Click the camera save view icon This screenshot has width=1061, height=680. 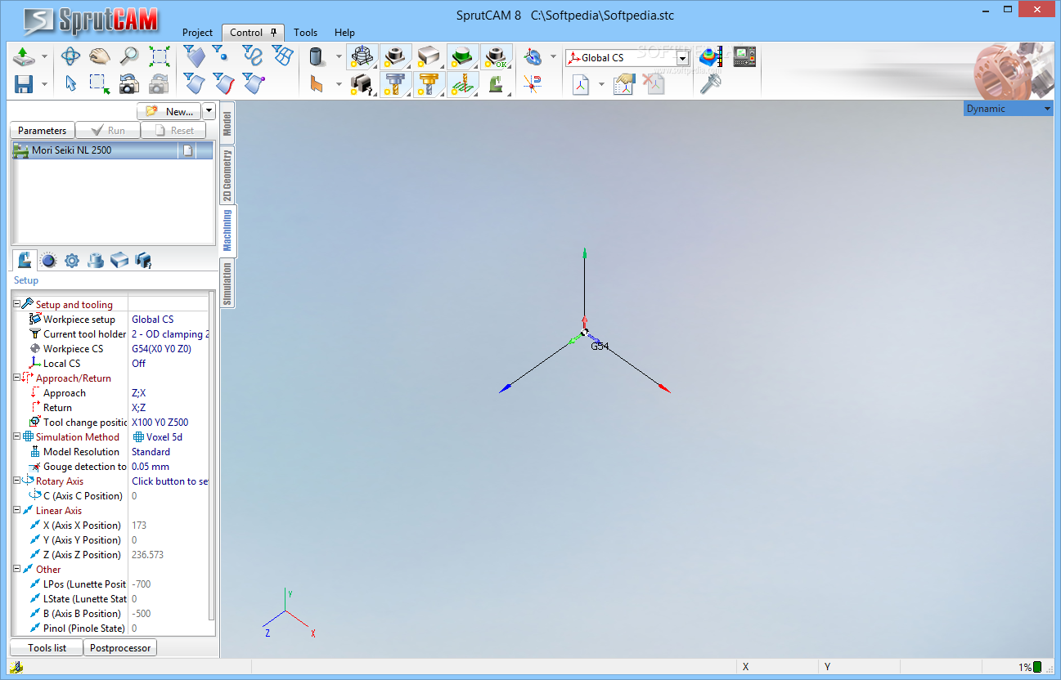click(129, 83)
